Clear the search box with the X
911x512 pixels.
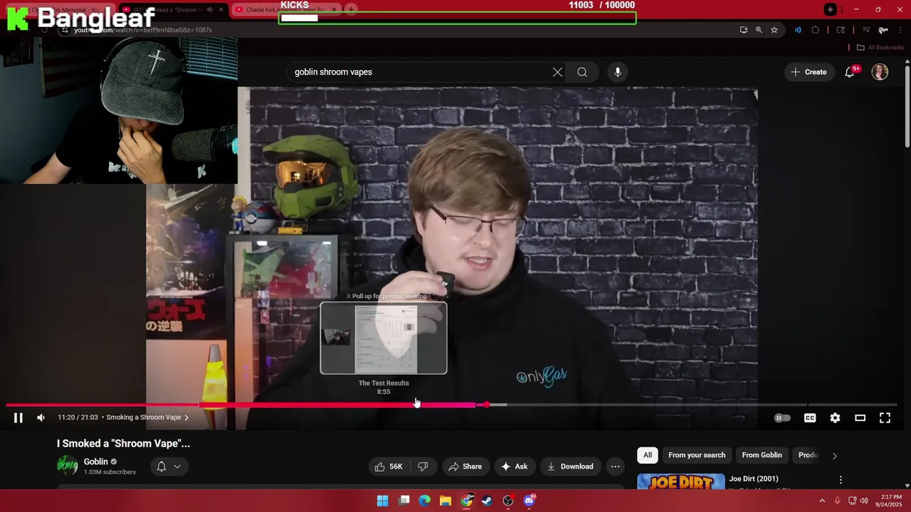point(557,72)
